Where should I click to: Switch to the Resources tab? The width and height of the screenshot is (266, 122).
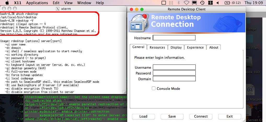pyautogui.click(x=157, y=47)
